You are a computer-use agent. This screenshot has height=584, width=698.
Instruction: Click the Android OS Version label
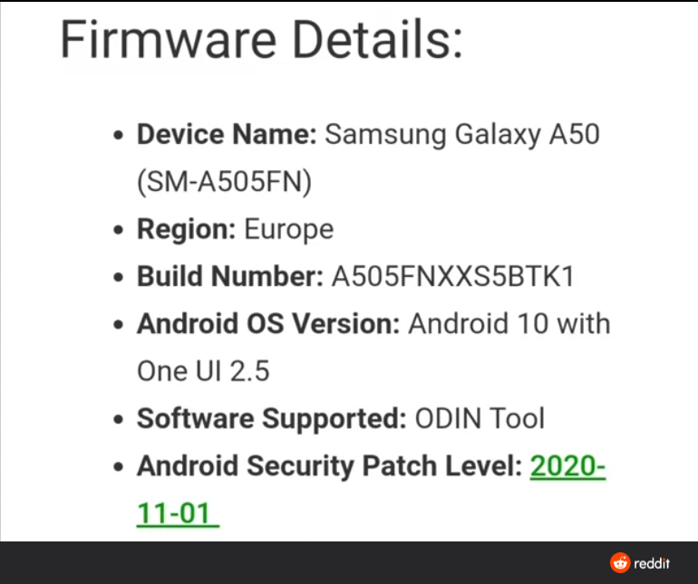click(x=268, y=323)
